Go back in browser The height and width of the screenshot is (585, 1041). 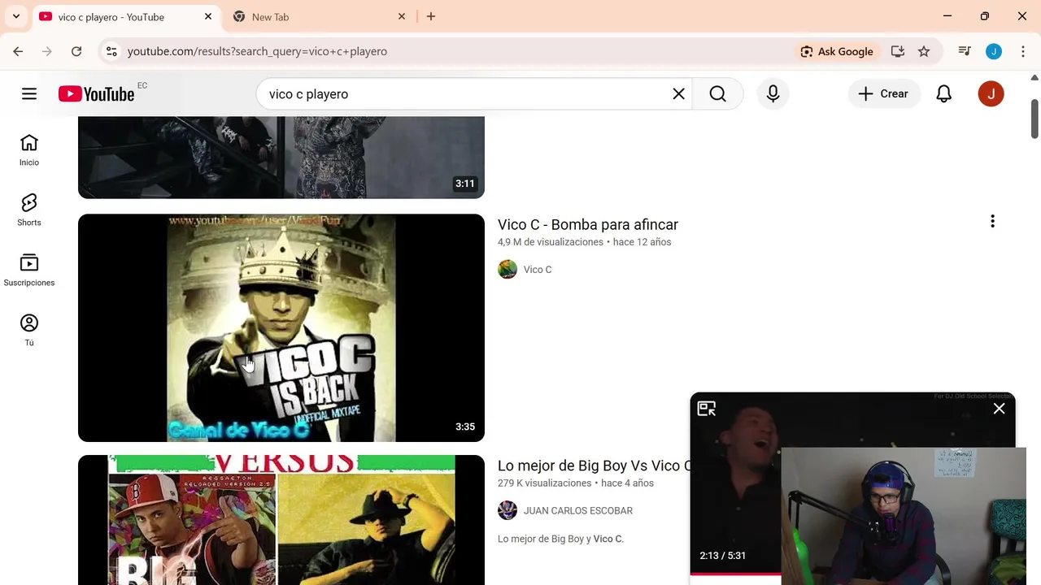[18, 51]
